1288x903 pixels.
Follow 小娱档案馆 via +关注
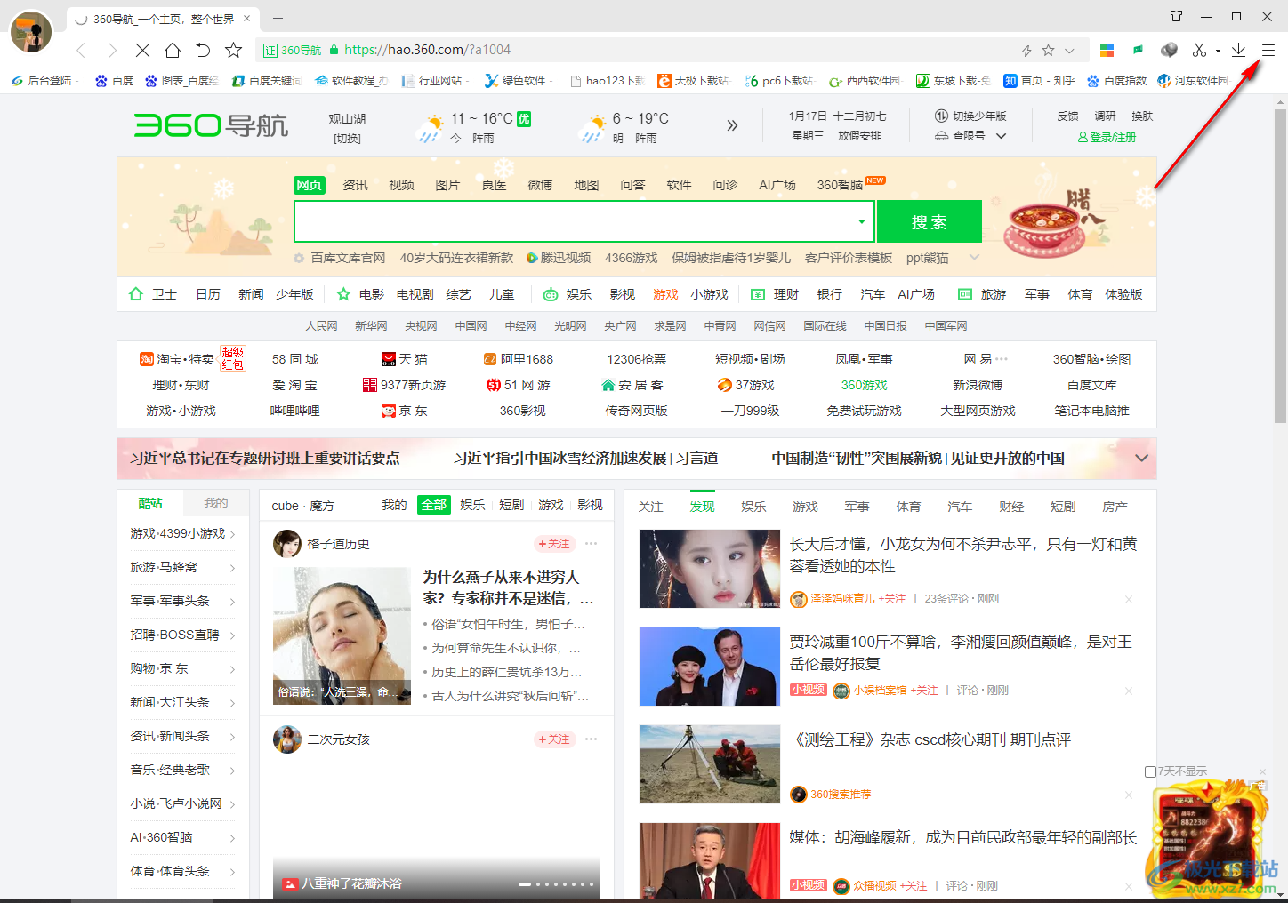point(923,691)
